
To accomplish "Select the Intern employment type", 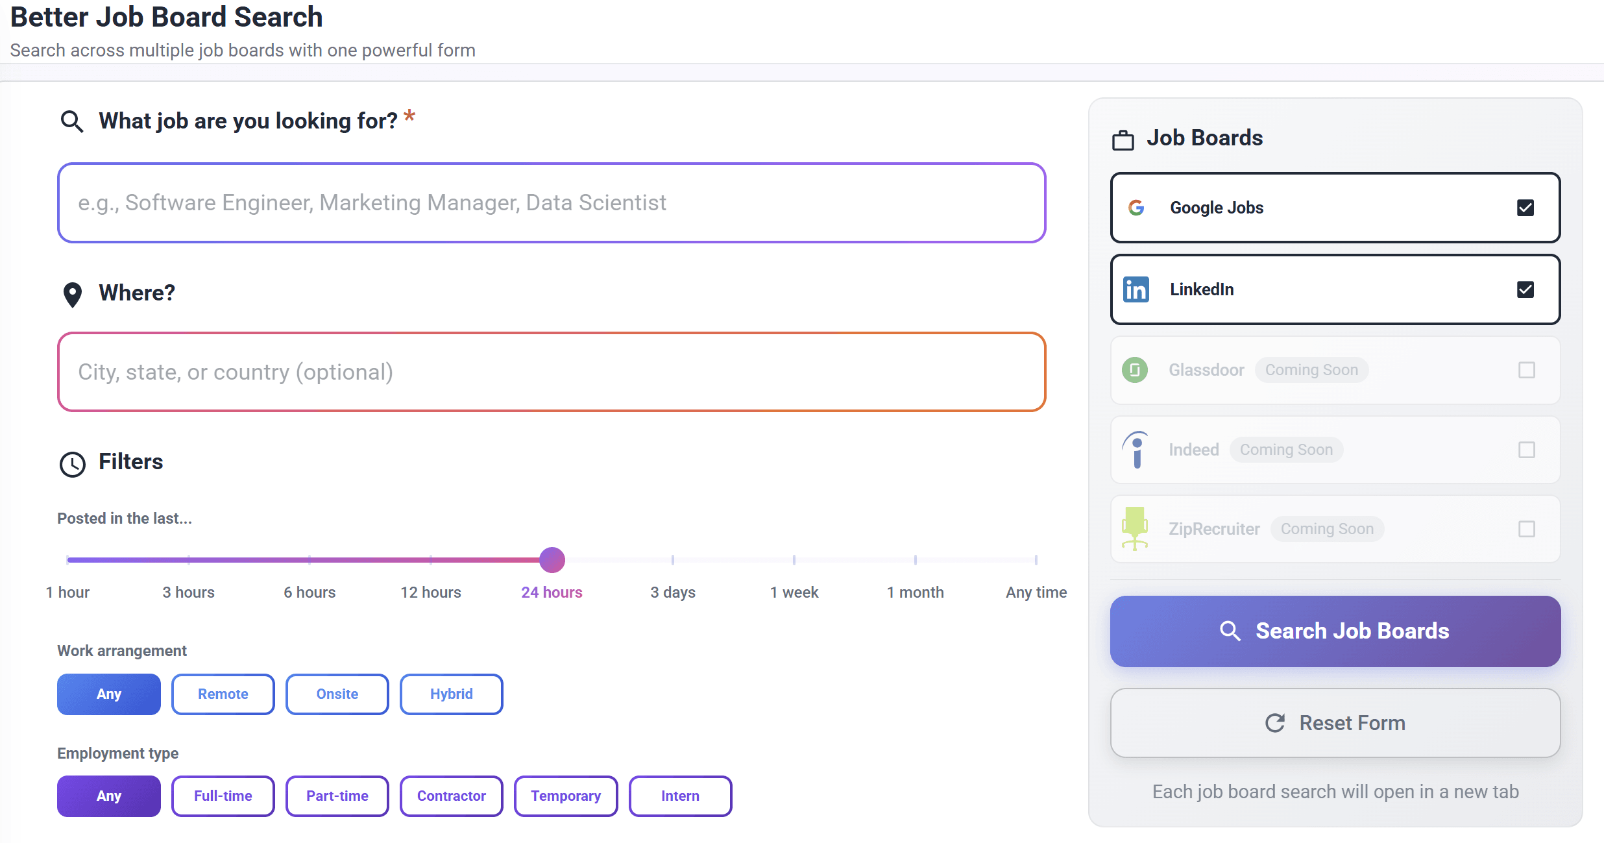I will pyautogui.click(x=680, y=796).
